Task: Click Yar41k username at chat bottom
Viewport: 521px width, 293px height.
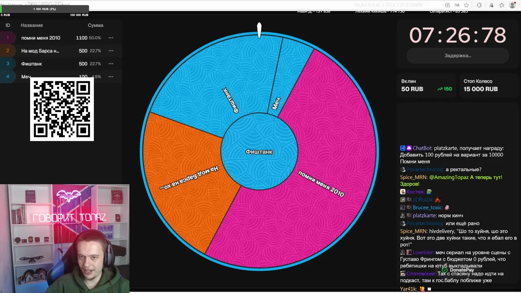Action: tap(408, 289)
